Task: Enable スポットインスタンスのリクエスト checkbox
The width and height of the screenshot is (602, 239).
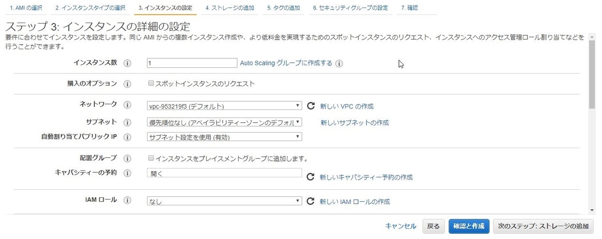Action: pyautogui.click(x=151, y=83)
